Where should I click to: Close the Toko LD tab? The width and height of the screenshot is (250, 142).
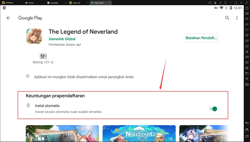[88, 3]
